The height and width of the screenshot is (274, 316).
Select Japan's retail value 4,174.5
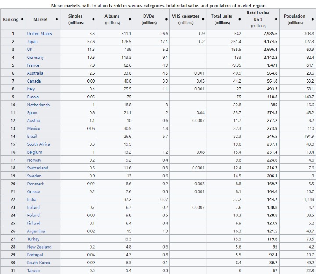click(x=261, y=42)
